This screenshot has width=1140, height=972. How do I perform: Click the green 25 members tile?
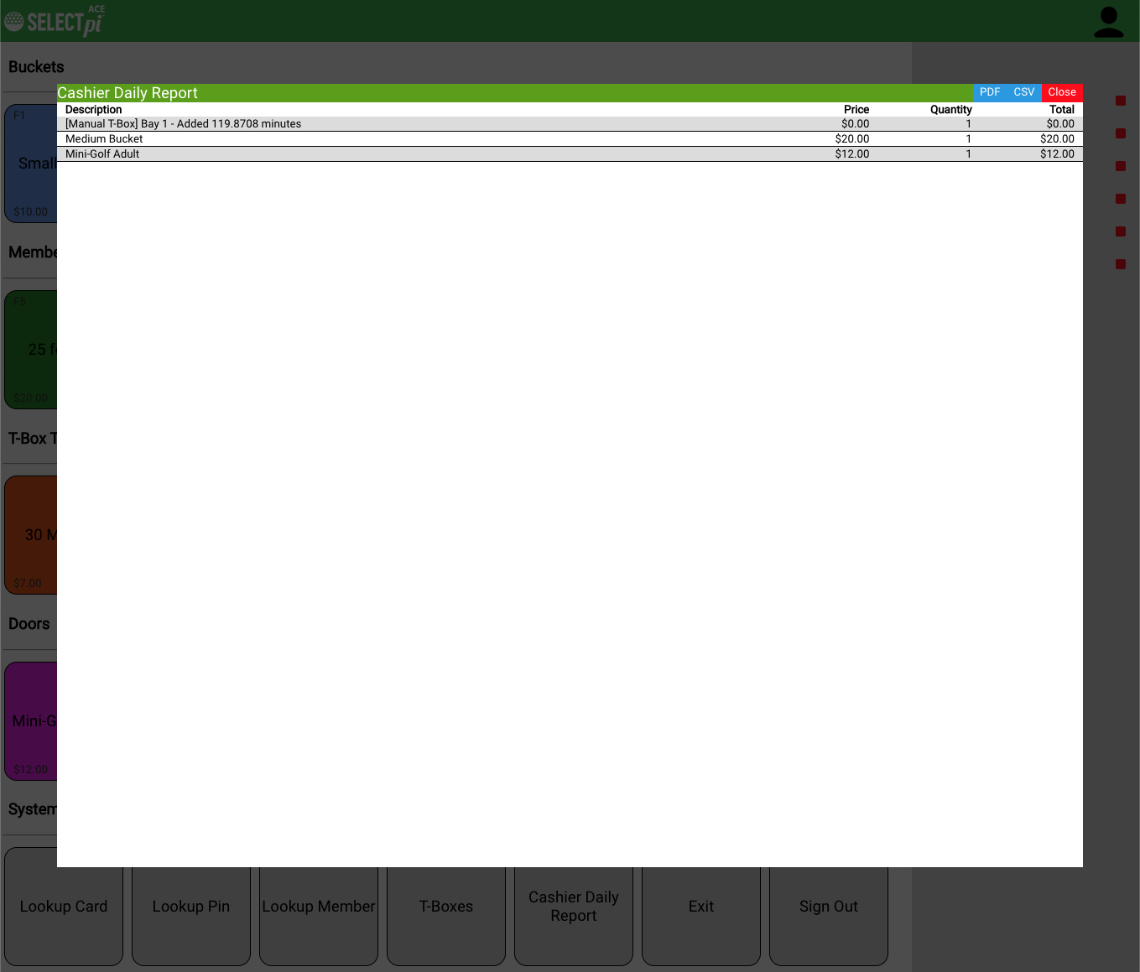pos(31,349)
